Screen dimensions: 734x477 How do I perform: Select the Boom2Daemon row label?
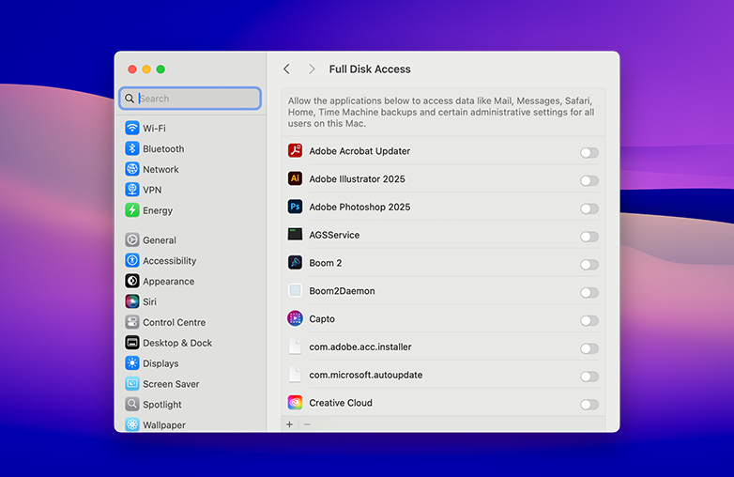point(342,291)
